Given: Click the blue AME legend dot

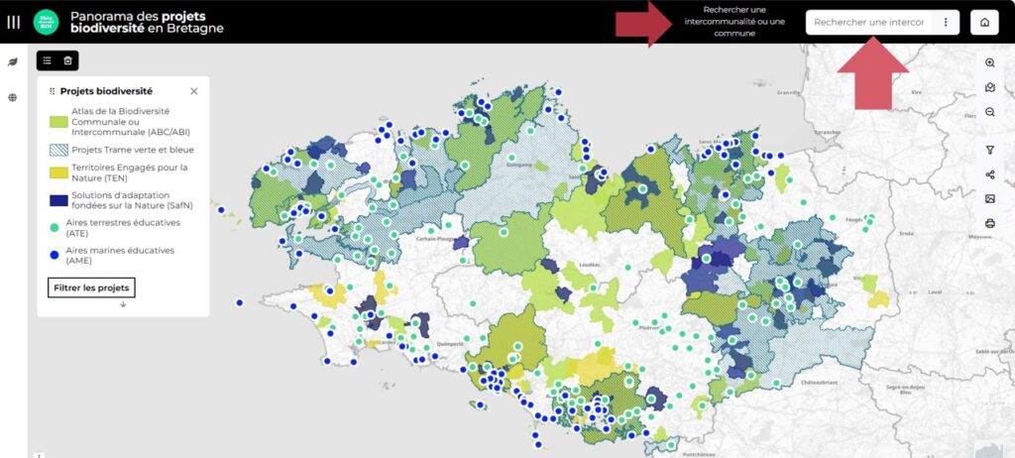Looking at the screenshot, I should click(55, 255).
